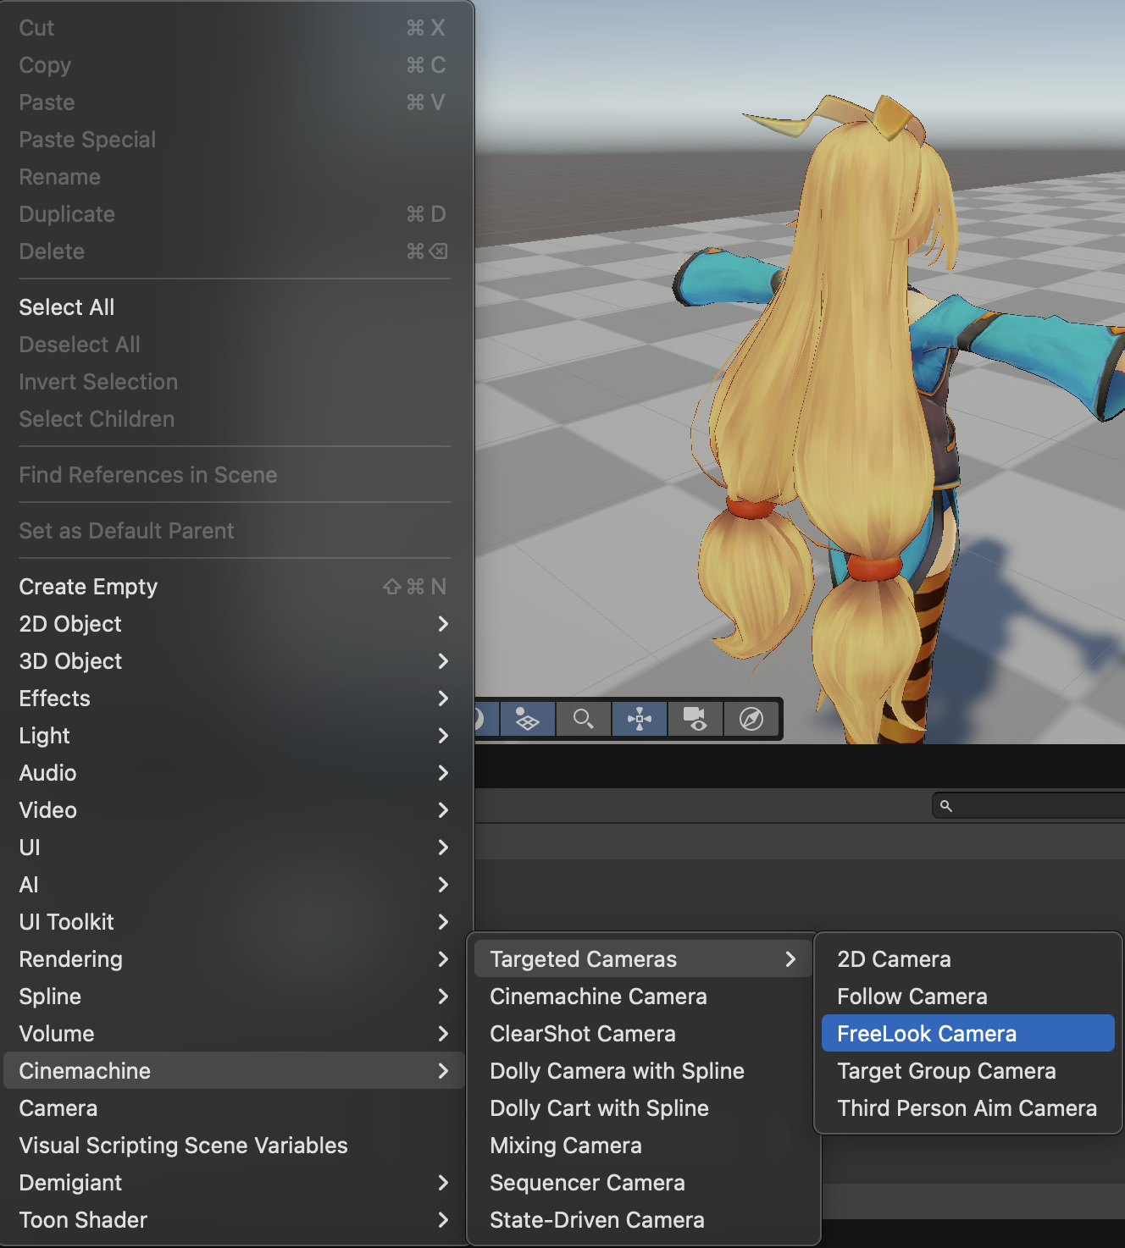Screen dimensions: 1125x1248
Task: Click the camera with eye icon
Action: point(695,720)
